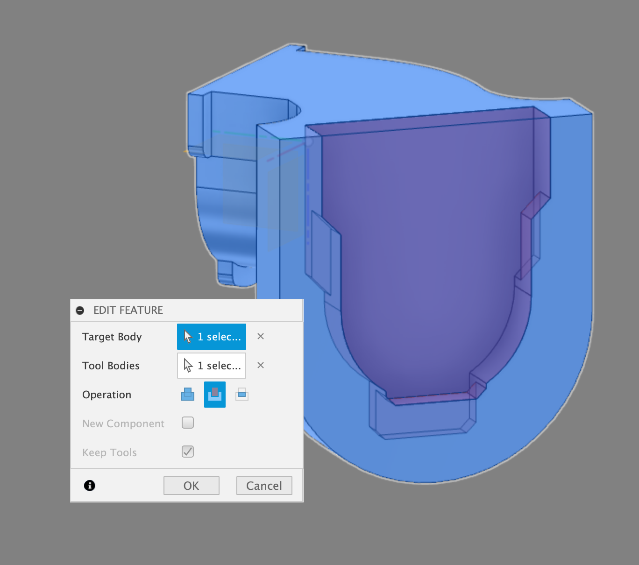Choose the Cut operation icon

[x=215, y=395]
